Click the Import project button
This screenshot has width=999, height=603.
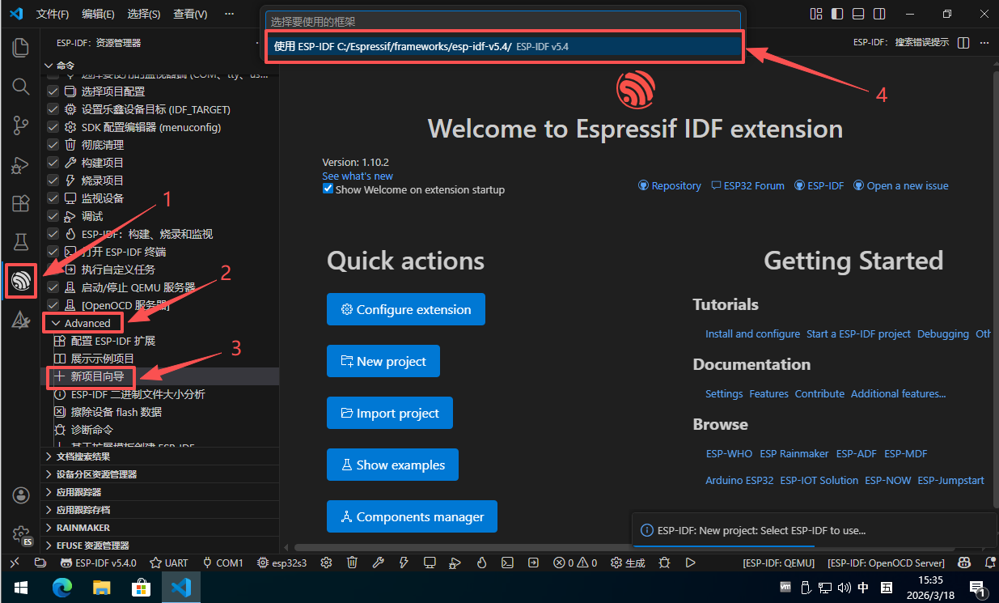tap(390, 413)
